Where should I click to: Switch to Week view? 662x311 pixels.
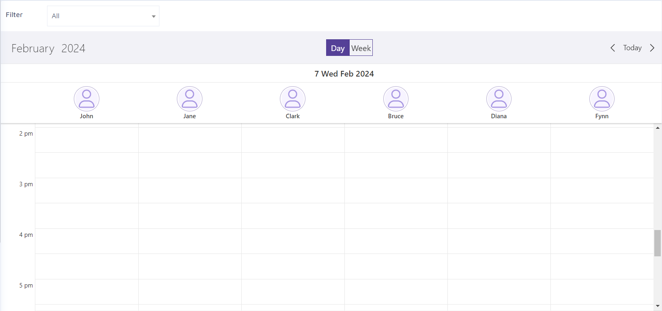(361, 48)
